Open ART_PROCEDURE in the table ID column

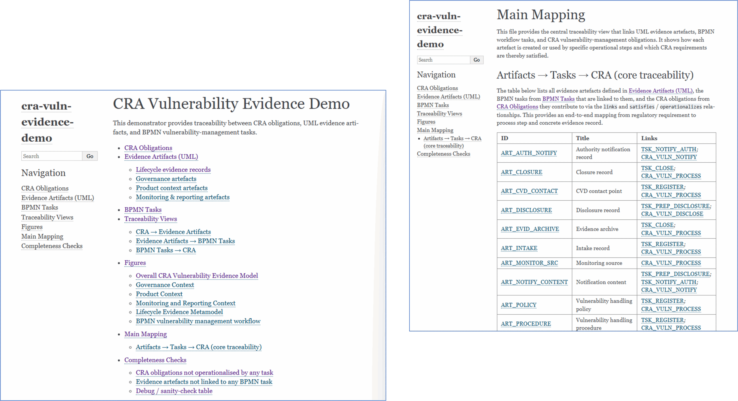coord(526,324)
